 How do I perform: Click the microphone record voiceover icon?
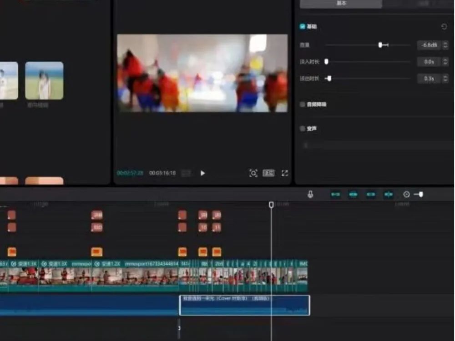310,194
